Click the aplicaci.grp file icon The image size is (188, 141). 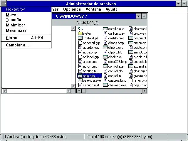click(x=80, y=57)
